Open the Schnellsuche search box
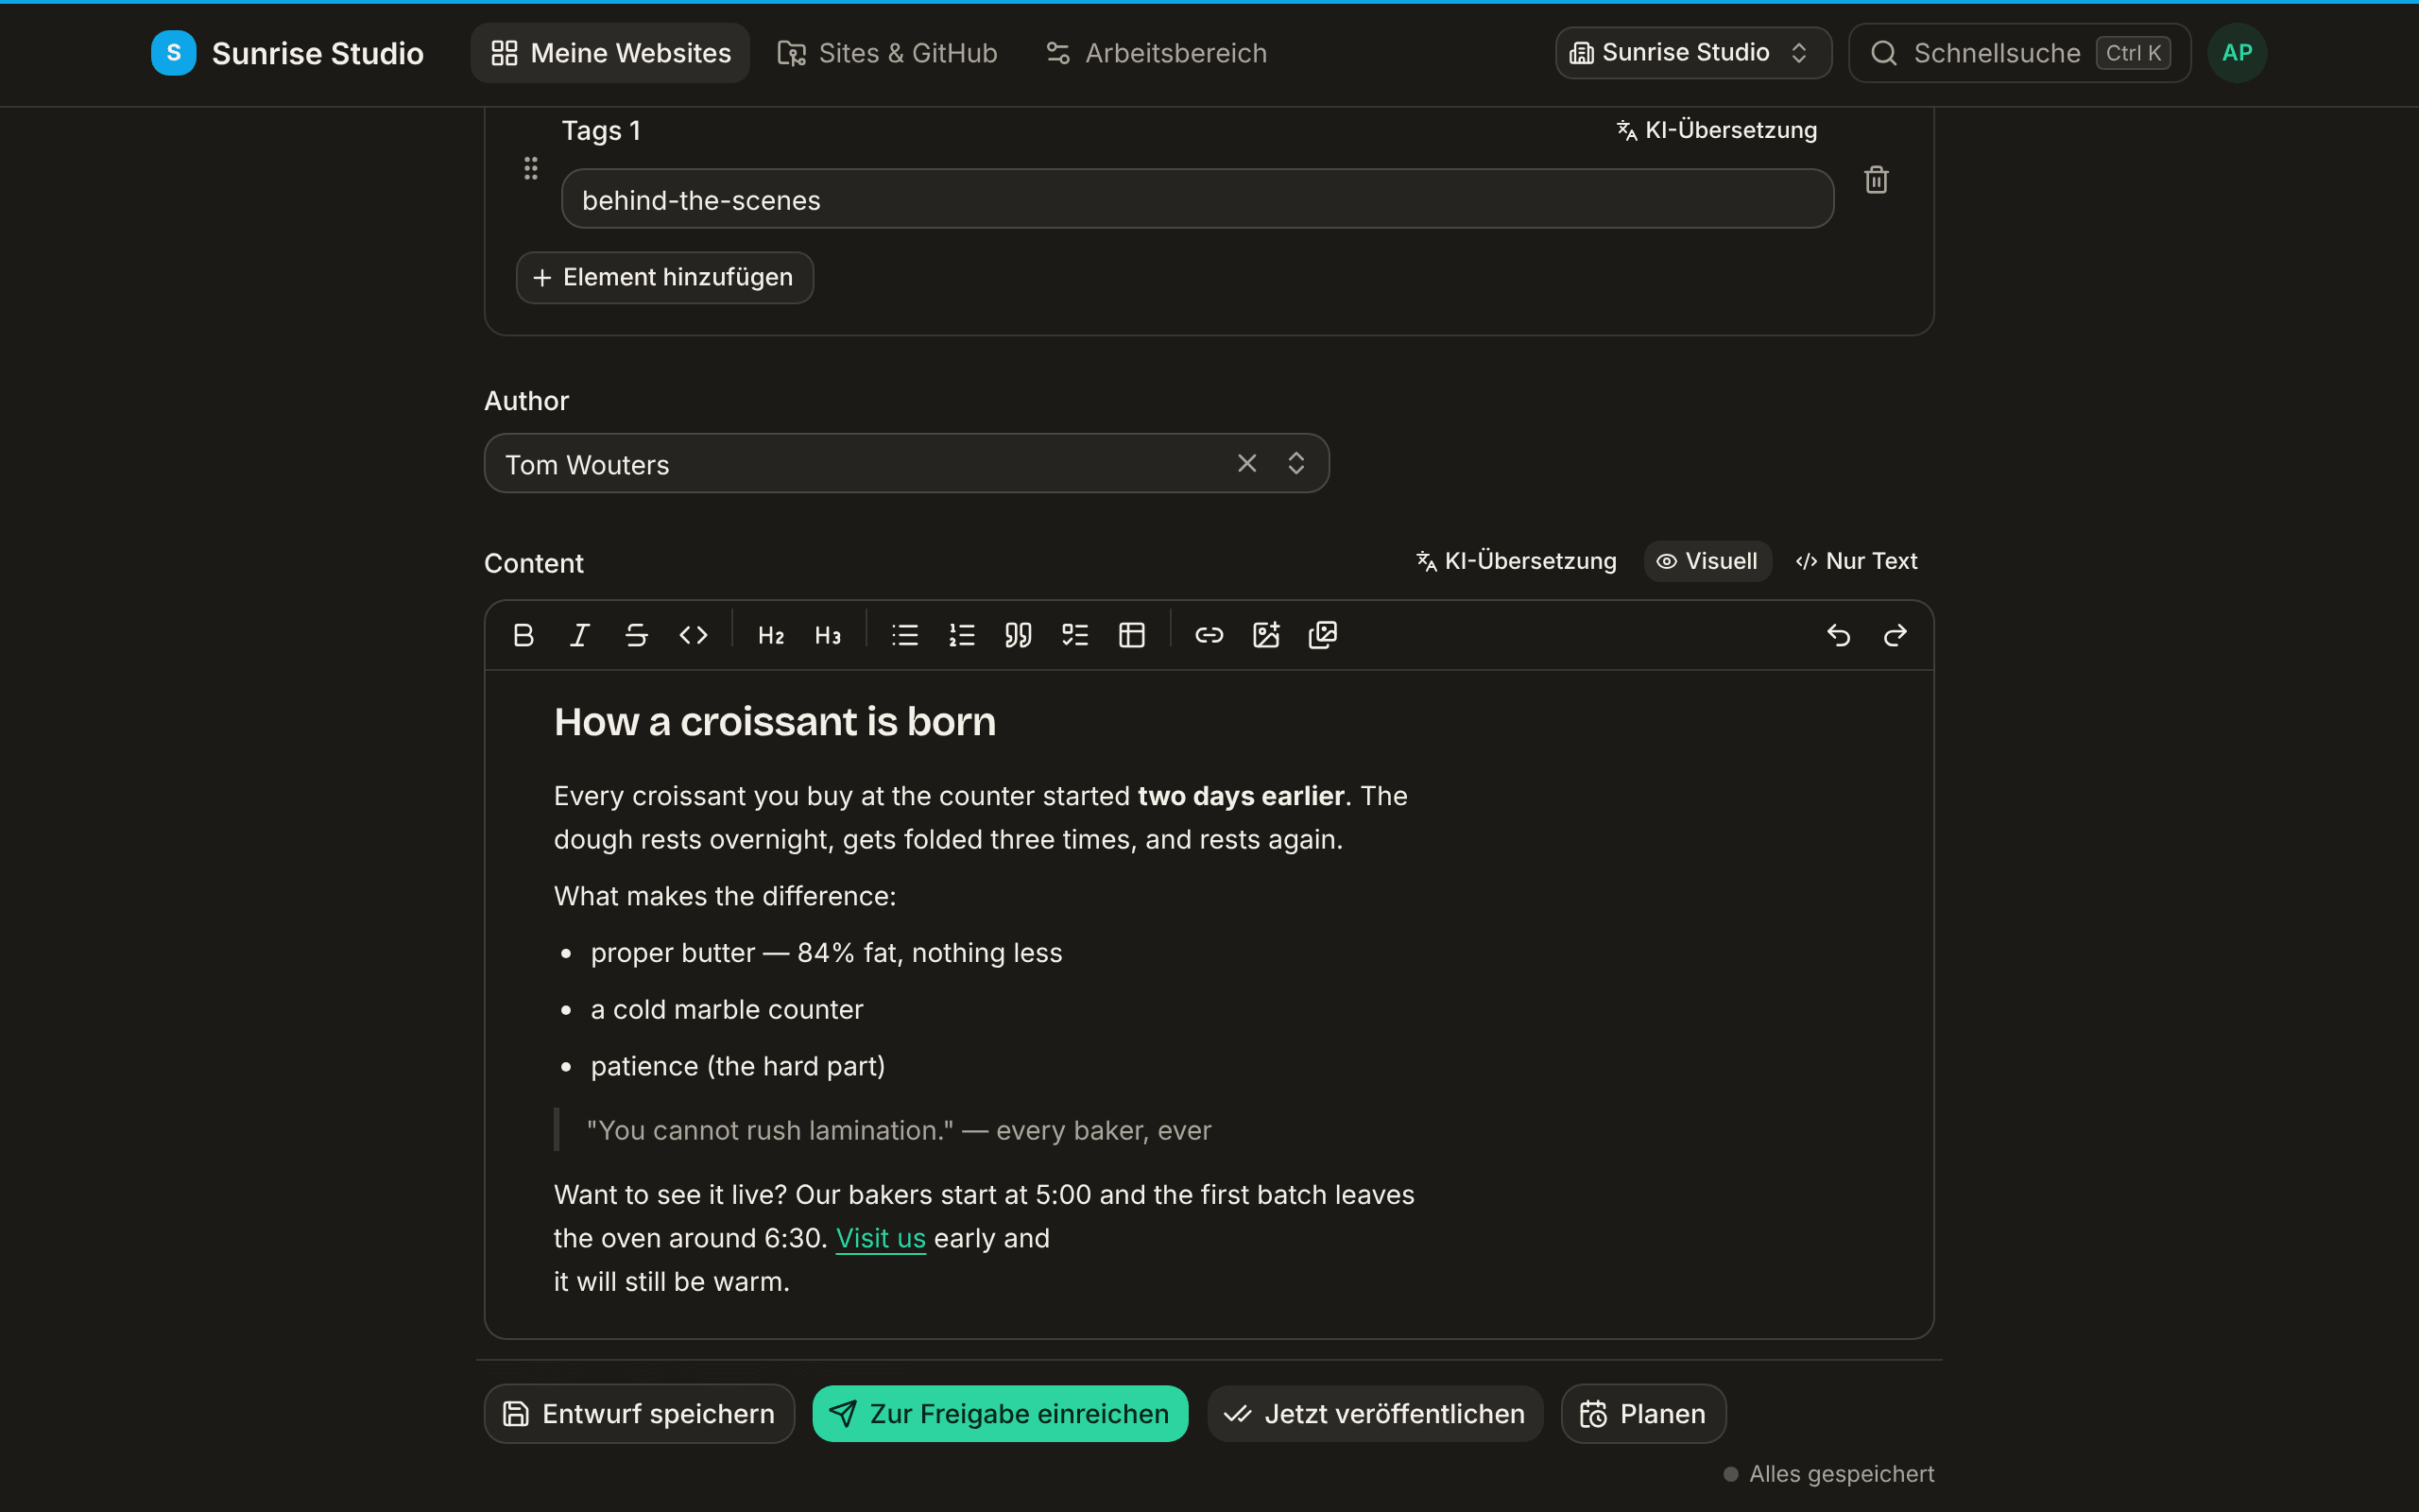This screenshot has height=1512, width=2419. click(2020, 53)
